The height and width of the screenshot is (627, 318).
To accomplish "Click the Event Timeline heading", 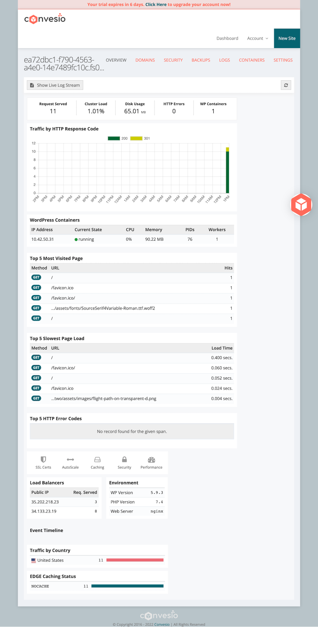I will tap(46, 531).
